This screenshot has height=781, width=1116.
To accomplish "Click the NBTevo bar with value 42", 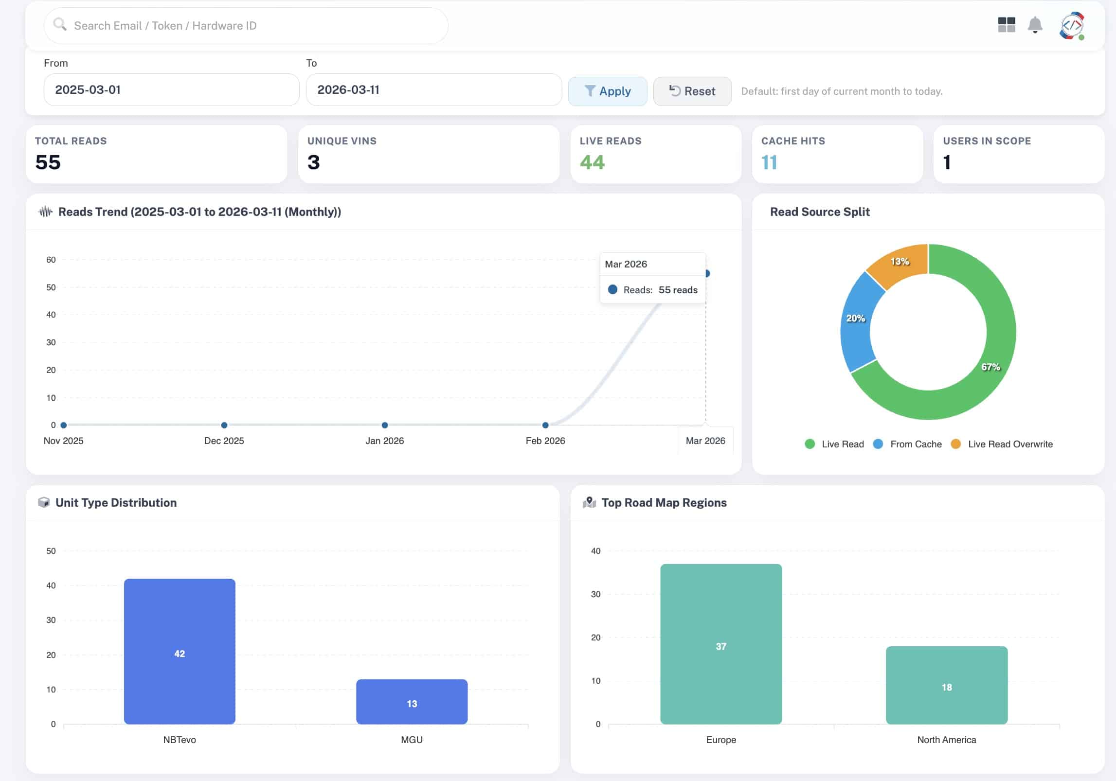I will [180, 651].
